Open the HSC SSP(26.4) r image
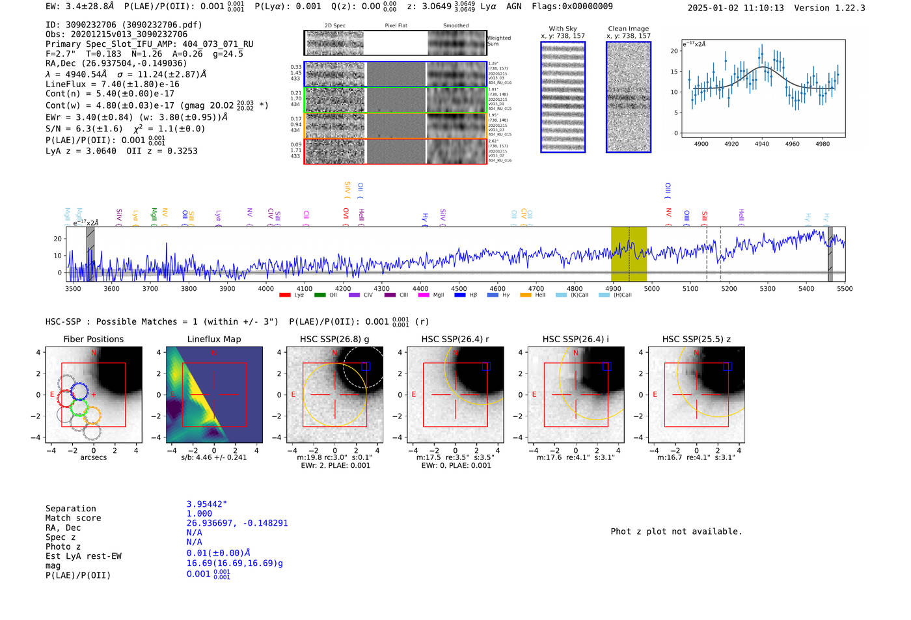The height and width of the screenshot is (620, 911). tap(455, 395)
